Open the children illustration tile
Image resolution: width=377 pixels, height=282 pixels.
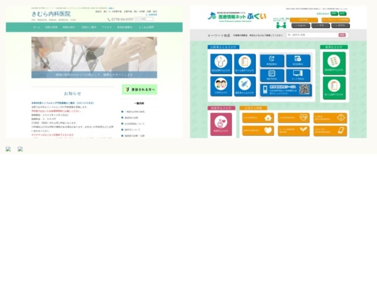tap(221, 86)
